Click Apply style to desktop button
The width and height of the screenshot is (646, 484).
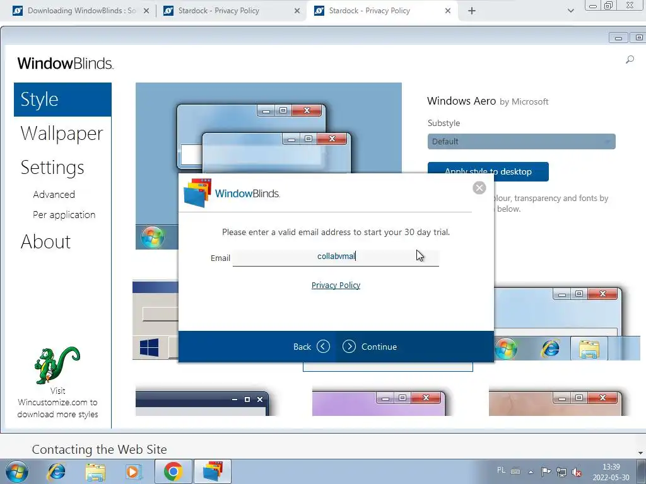pos(488,171)
